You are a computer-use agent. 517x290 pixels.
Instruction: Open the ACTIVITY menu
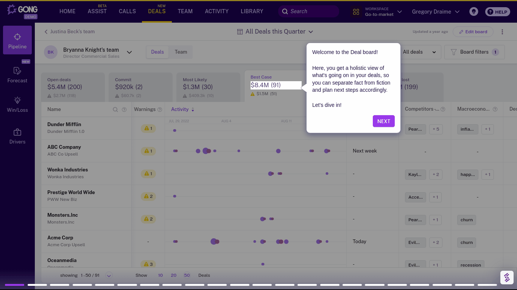[216, 11]
